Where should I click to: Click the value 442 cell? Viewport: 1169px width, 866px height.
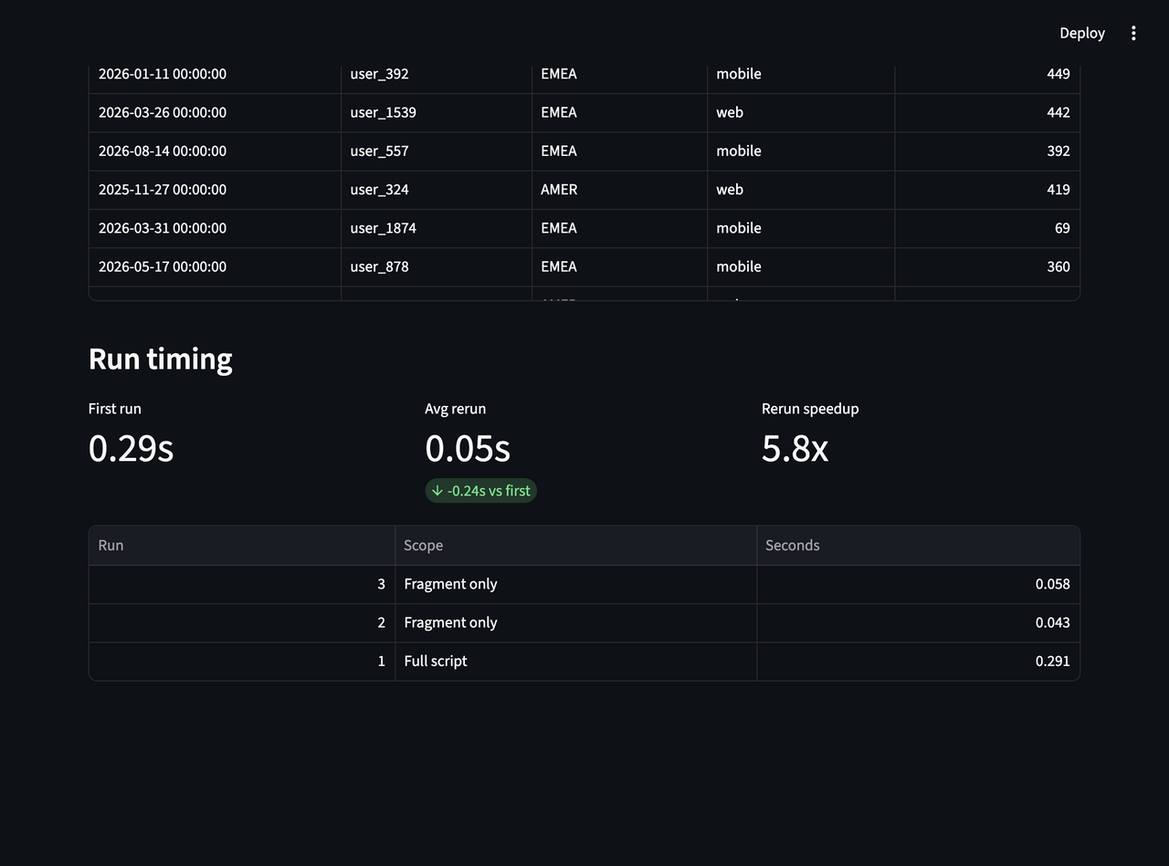(x=987, y=112)
